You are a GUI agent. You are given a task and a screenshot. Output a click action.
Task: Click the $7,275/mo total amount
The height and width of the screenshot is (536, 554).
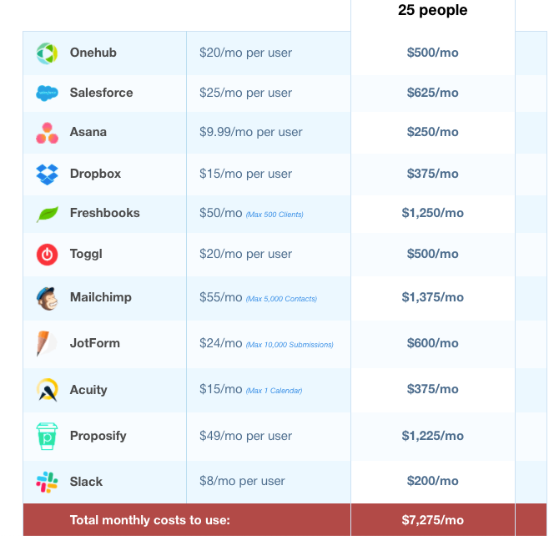tap(433, 520)
